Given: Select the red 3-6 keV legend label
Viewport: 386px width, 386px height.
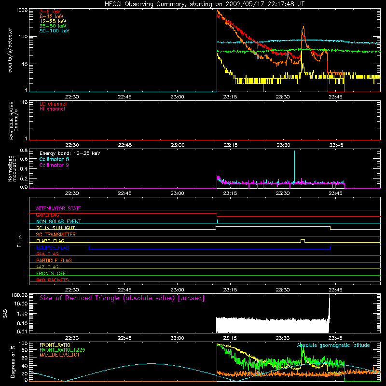Looking at the screenshot, I should 50,12.
